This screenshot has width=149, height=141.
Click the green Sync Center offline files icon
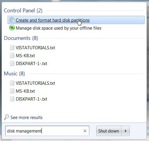tap(12, 28)
